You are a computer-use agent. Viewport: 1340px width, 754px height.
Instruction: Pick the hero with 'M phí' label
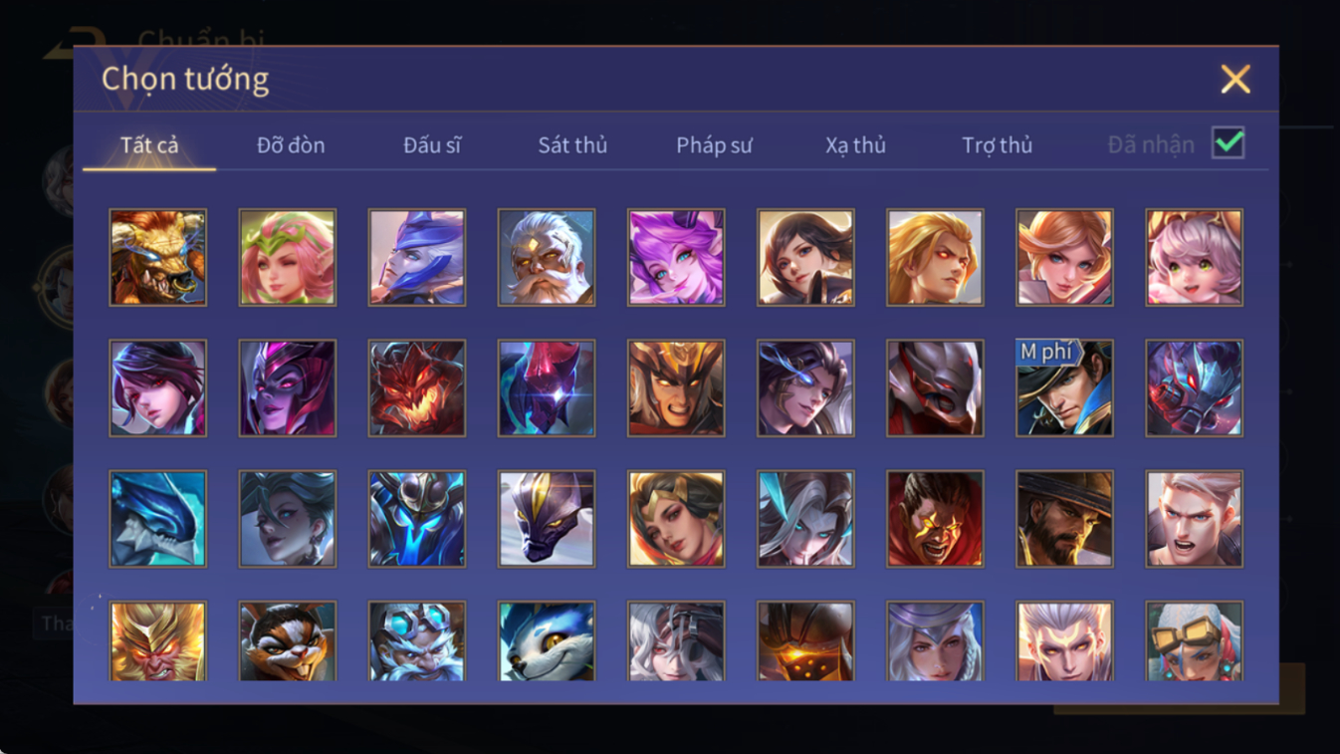click(1064, 387)
